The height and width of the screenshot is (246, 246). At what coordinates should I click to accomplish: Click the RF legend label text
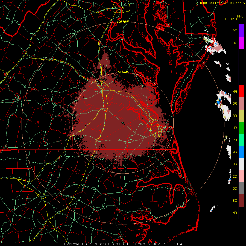click(x=235, y=31)
